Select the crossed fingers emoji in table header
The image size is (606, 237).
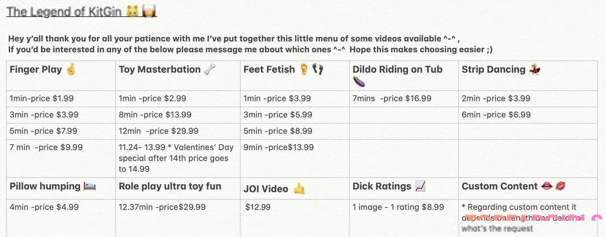pos(70,70)
